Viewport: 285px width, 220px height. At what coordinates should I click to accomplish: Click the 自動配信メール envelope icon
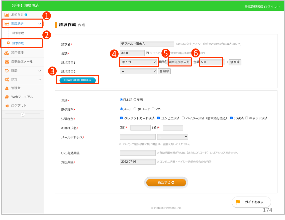tap(7, 62)
